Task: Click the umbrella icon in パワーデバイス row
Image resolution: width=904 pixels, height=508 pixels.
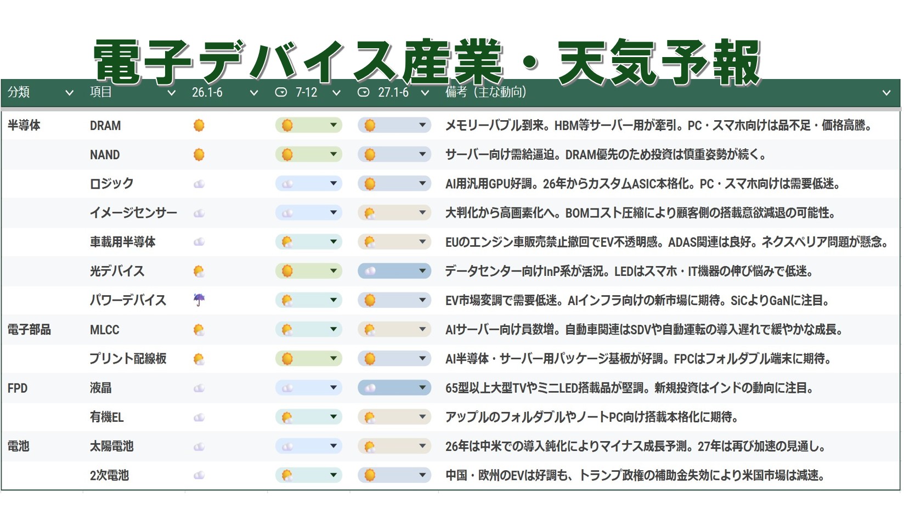Action: click(199, 300)
